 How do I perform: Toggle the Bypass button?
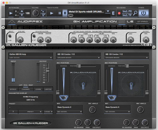point(13,89)
